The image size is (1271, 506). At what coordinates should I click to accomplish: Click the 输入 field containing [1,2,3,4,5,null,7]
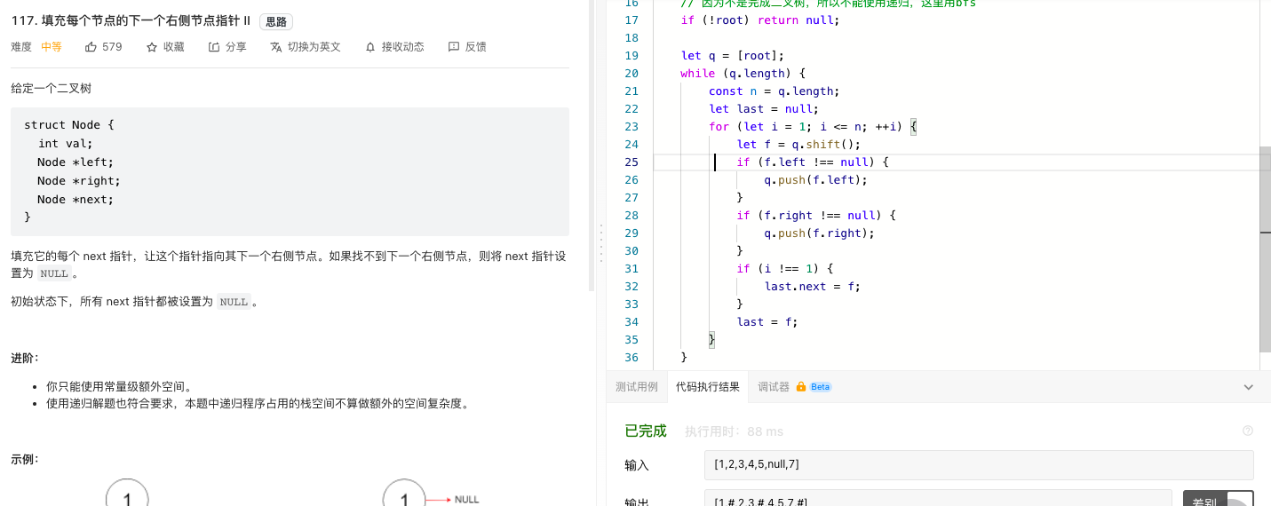pos(979,464)
